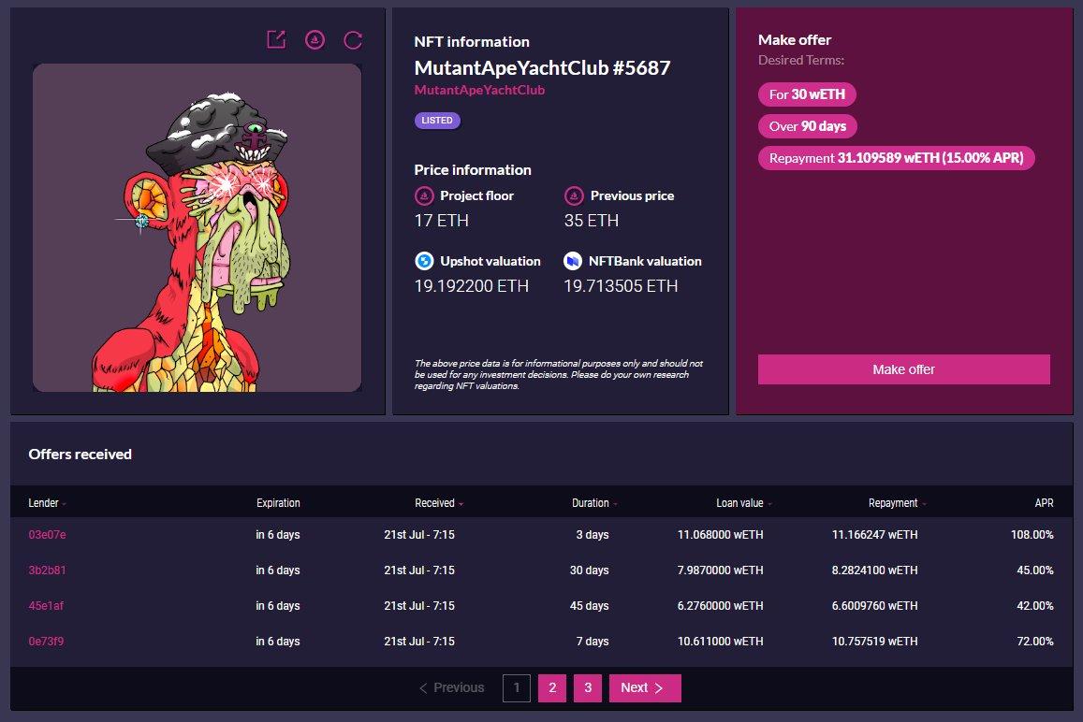The width and height of the screenshot is (1083, 722).
Task: Sort offers by Repayment column
Action: point(897,503)
